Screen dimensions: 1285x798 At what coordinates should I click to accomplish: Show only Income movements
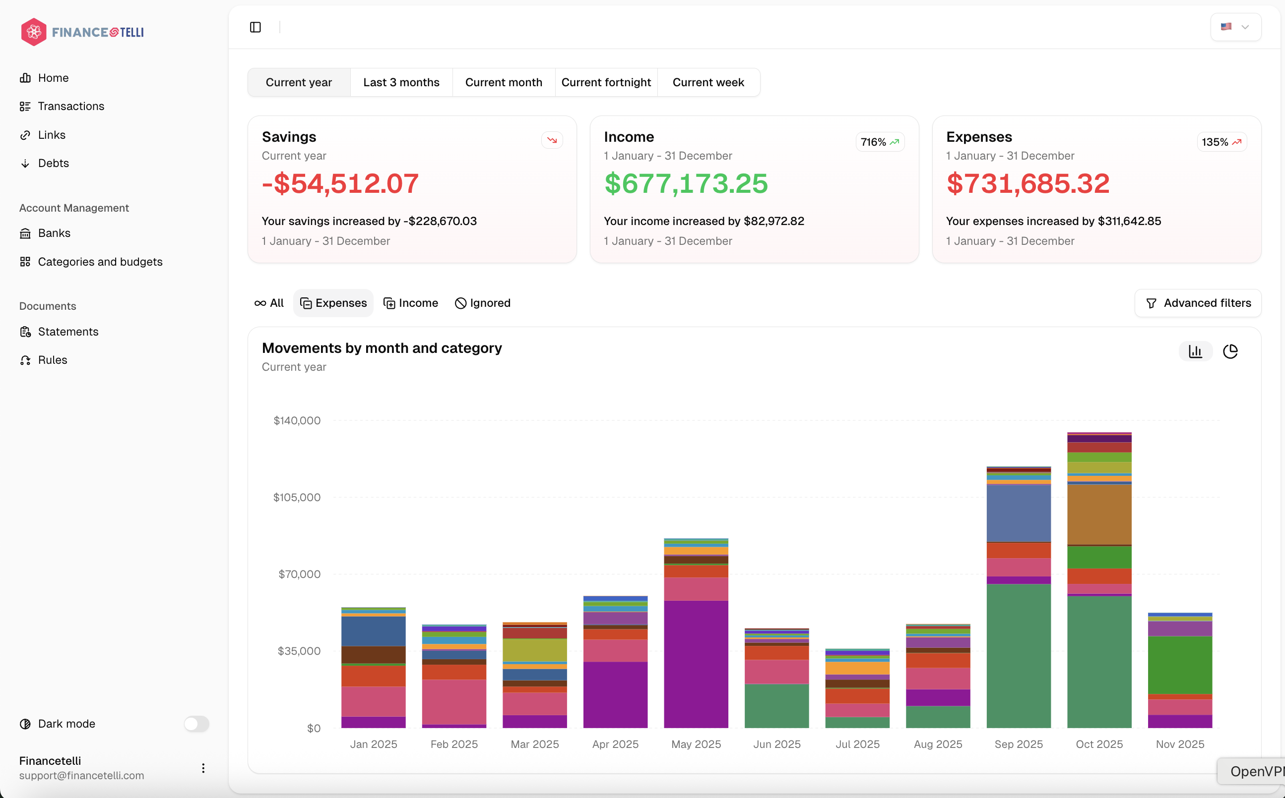pyautogui.click(x=411, y=303)
